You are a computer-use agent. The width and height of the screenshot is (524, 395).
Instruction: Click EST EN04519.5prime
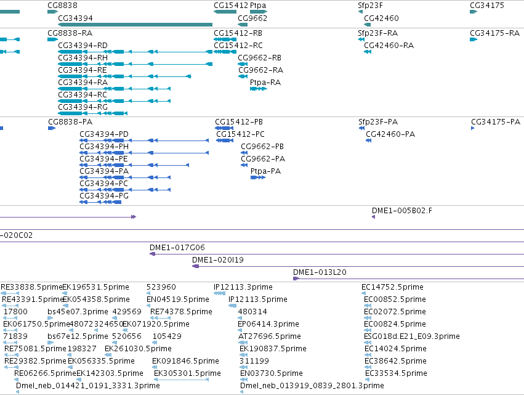click(x=178, y=299)
